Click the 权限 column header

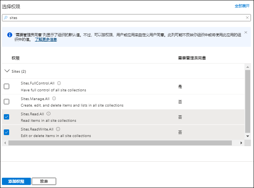[16, 58]
